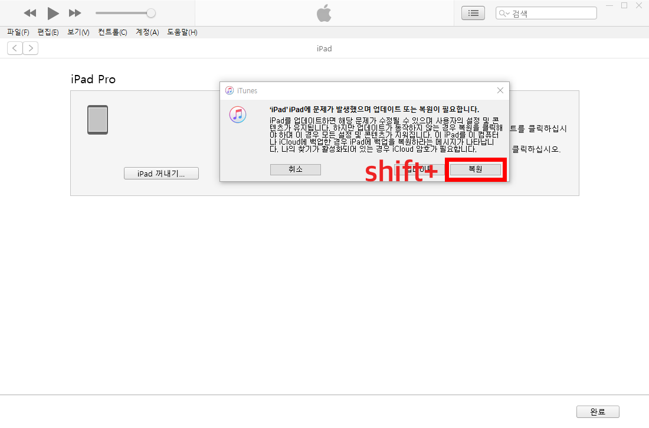
Task: Go back with the left chevron
Action: [x=15, y=48]
